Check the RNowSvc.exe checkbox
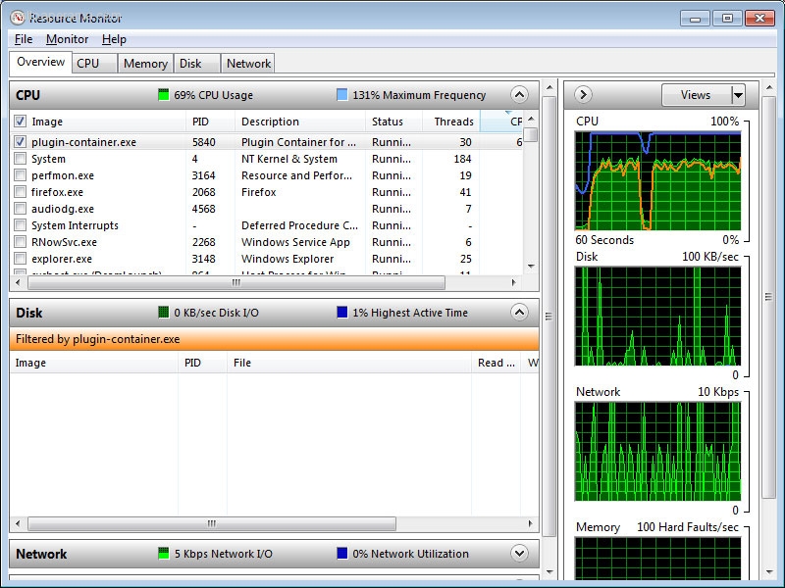Image resolution: width=785 pixels, height=588 pixels. 20,242
